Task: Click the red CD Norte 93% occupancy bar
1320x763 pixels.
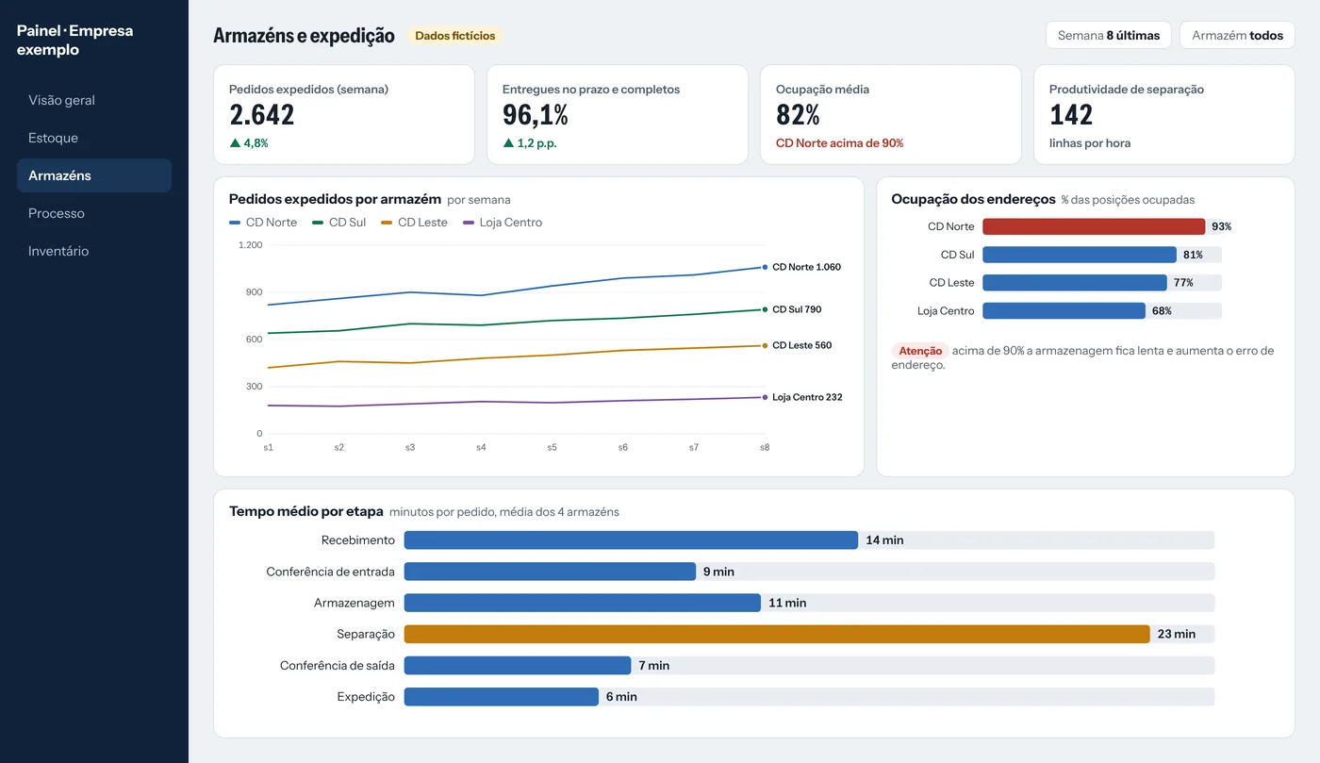Action: pos(1094,226)
